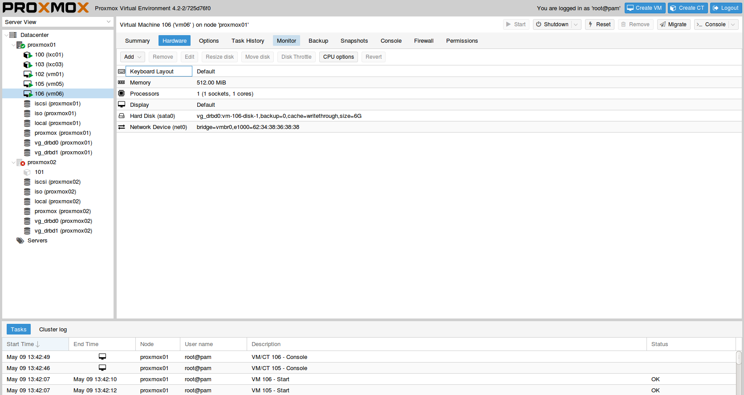
Task: Click the Migrate button
Action: tap(673, 24)
